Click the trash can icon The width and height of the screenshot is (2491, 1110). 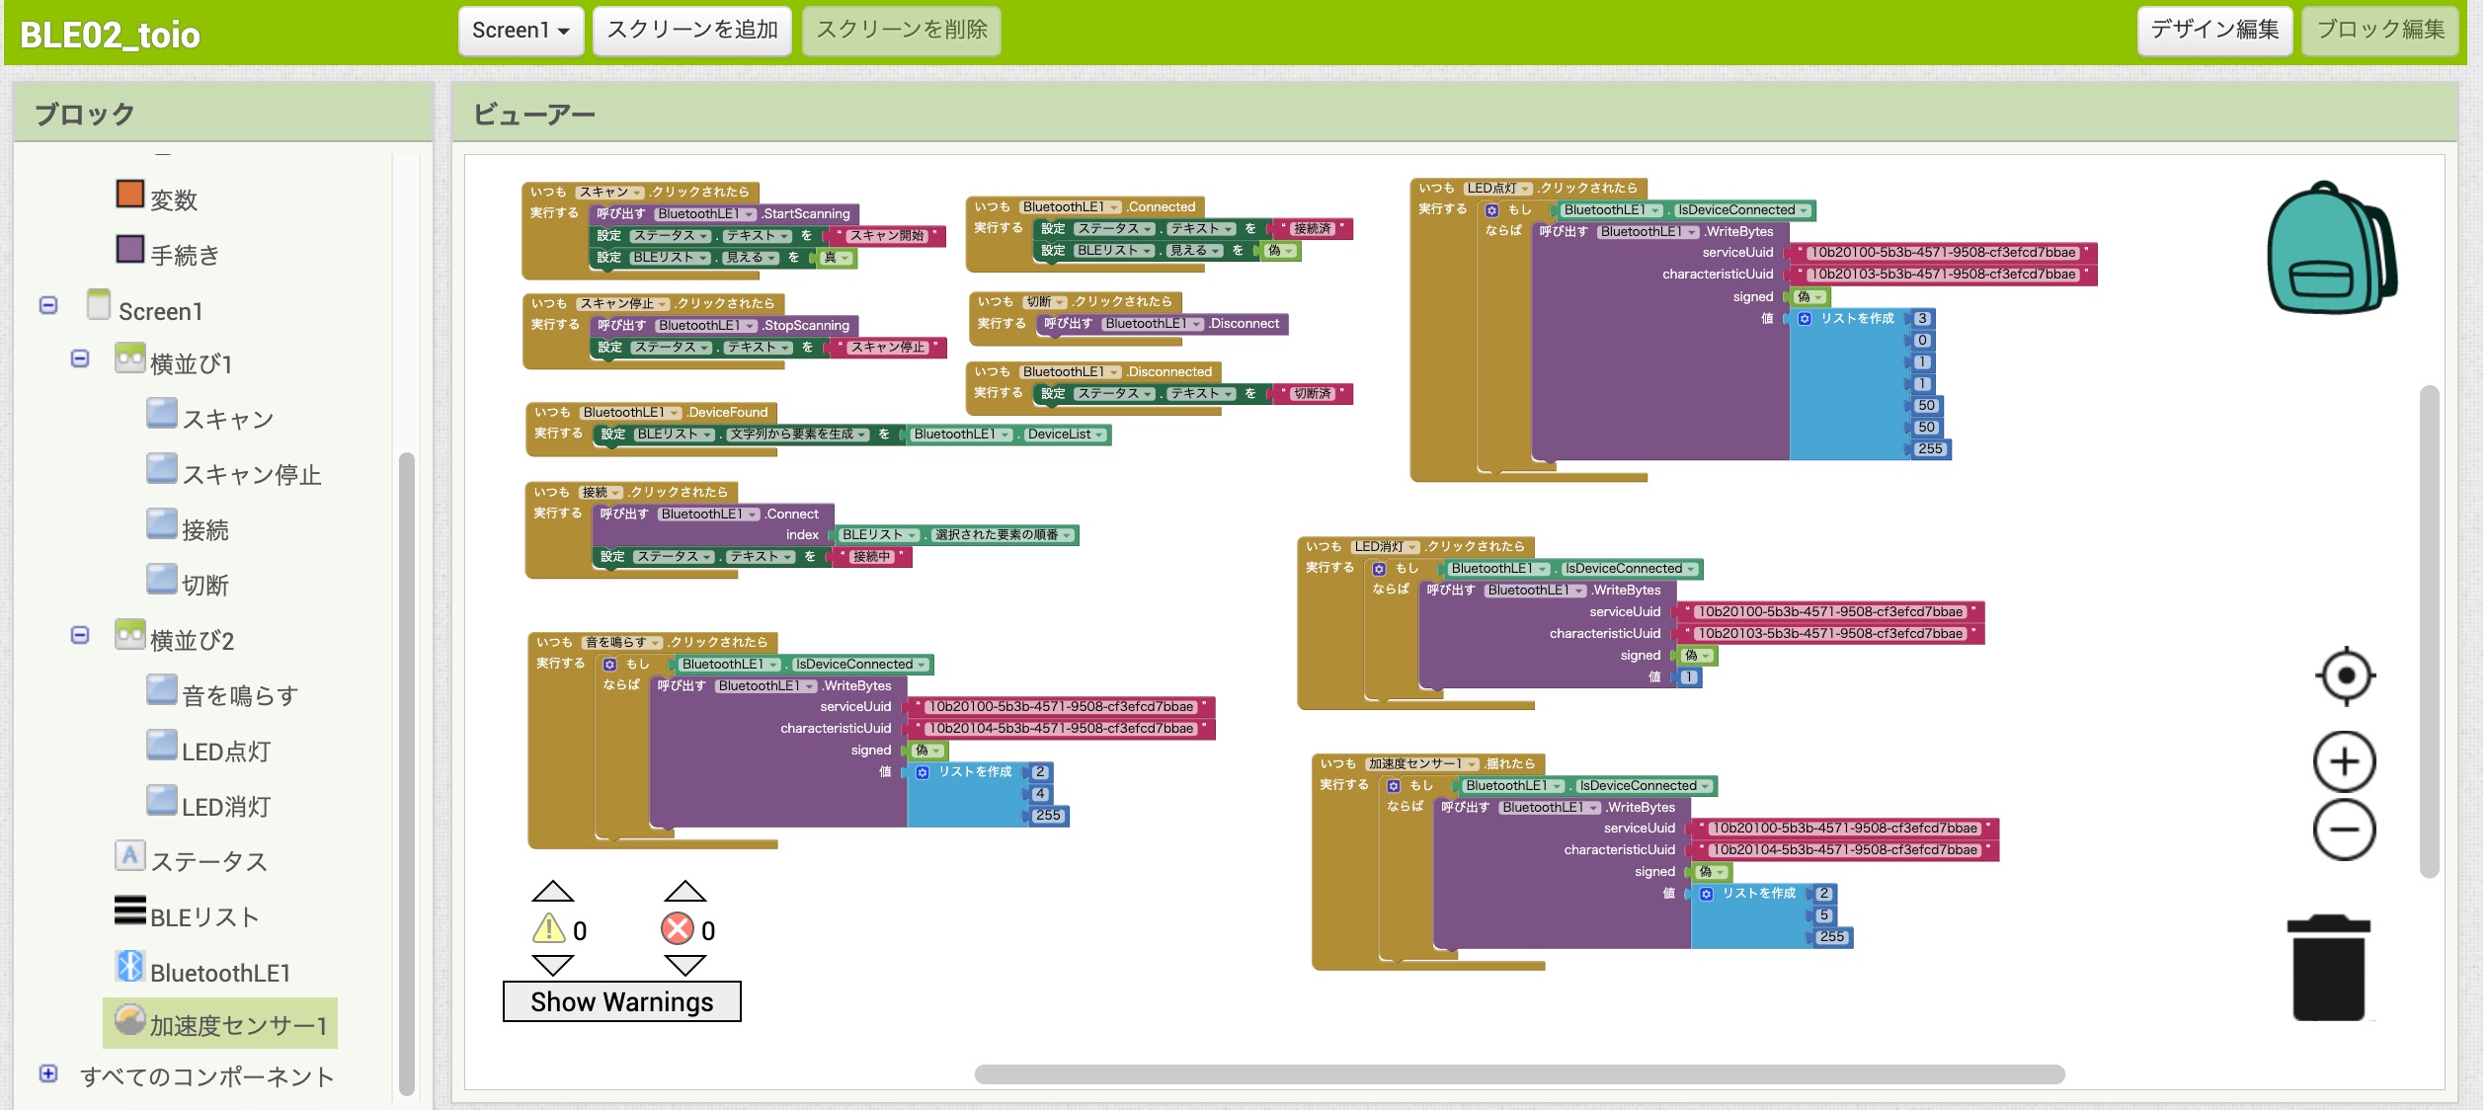(2328, 968)
